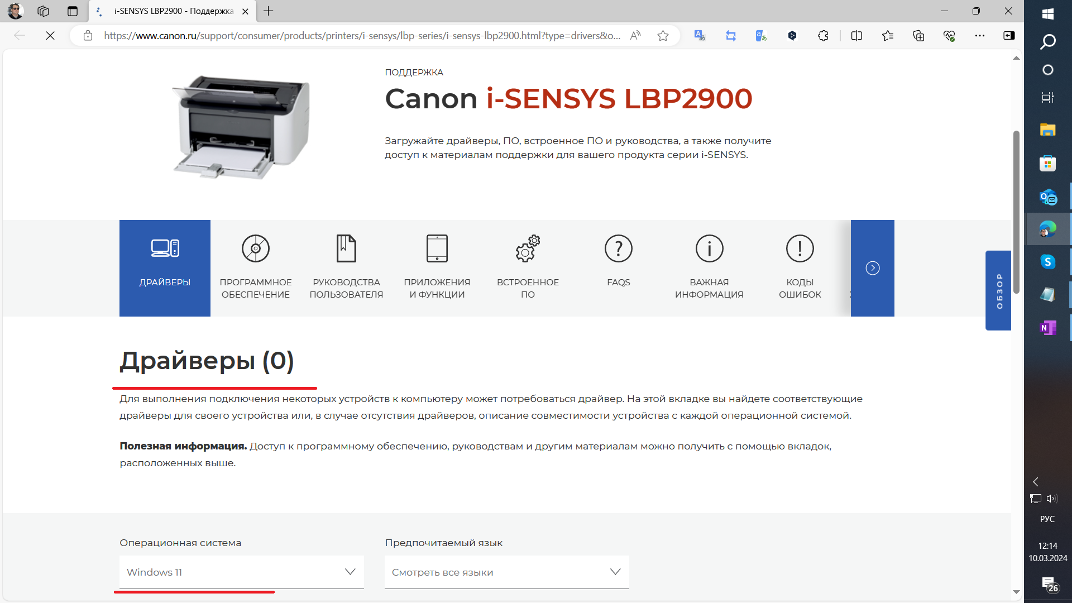Open the notification center icon

pyautogui.click(x=1049, y=585)
